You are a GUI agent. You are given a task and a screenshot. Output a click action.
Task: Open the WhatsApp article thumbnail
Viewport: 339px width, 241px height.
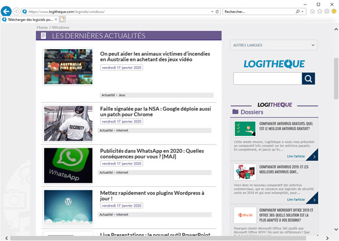tap(68, 165)
